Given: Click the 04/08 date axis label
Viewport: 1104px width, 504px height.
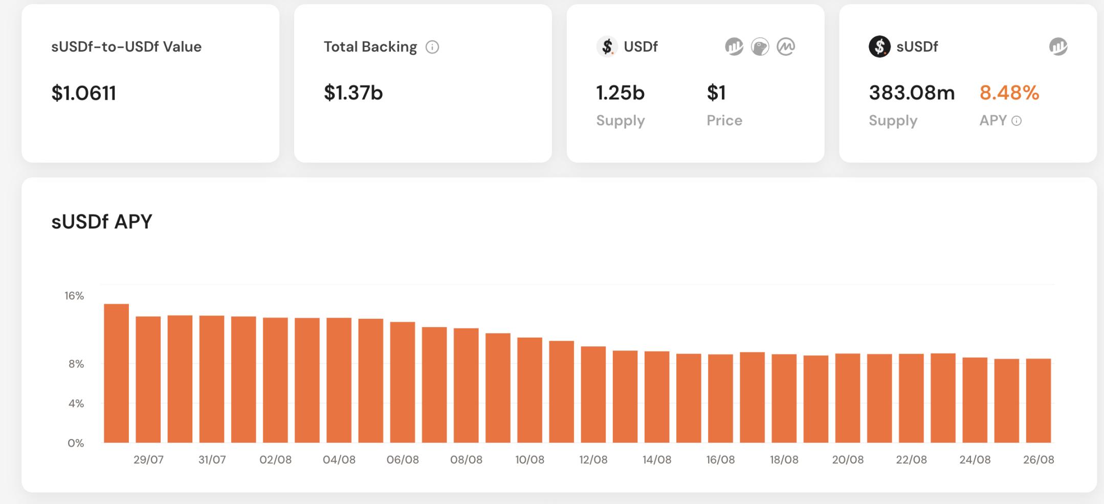Looking at the screenshot, I should [339, 459].
